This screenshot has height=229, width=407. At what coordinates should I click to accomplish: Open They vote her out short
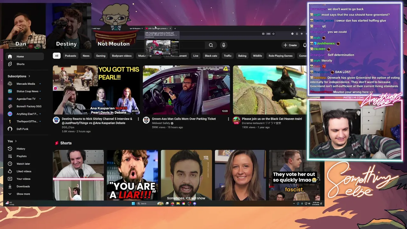point(294,175)
